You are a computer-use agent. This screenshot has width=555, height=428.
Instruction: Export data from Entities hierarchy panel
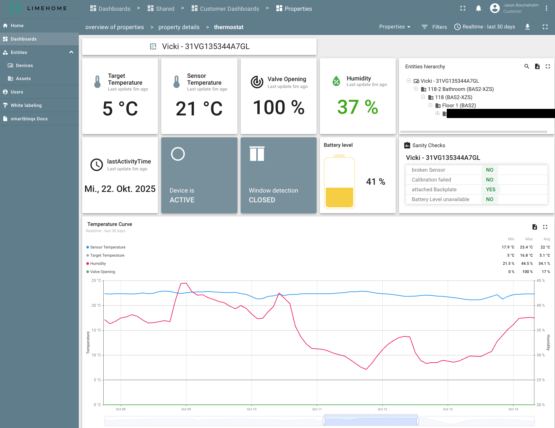[537, 66]
